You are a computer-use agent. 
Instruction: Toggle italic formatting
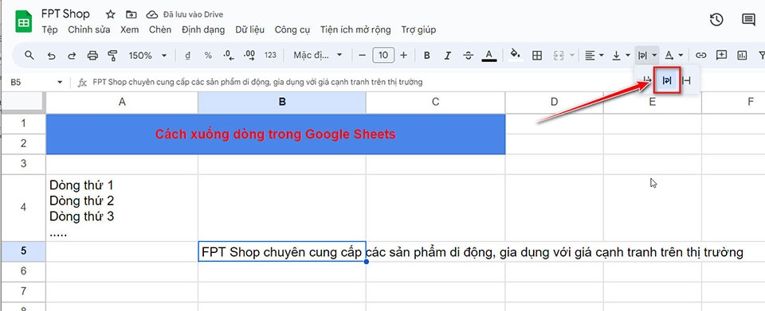(x=447, y=56)
